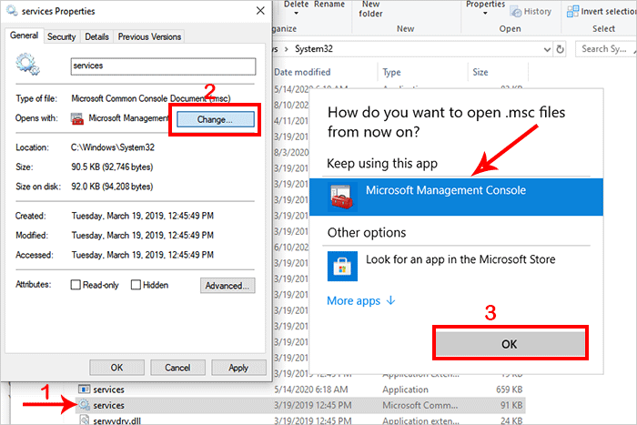This screenshot has height=425, width=637.
Task: Sort files by Size column header
Action: click(x=480, y=72)
